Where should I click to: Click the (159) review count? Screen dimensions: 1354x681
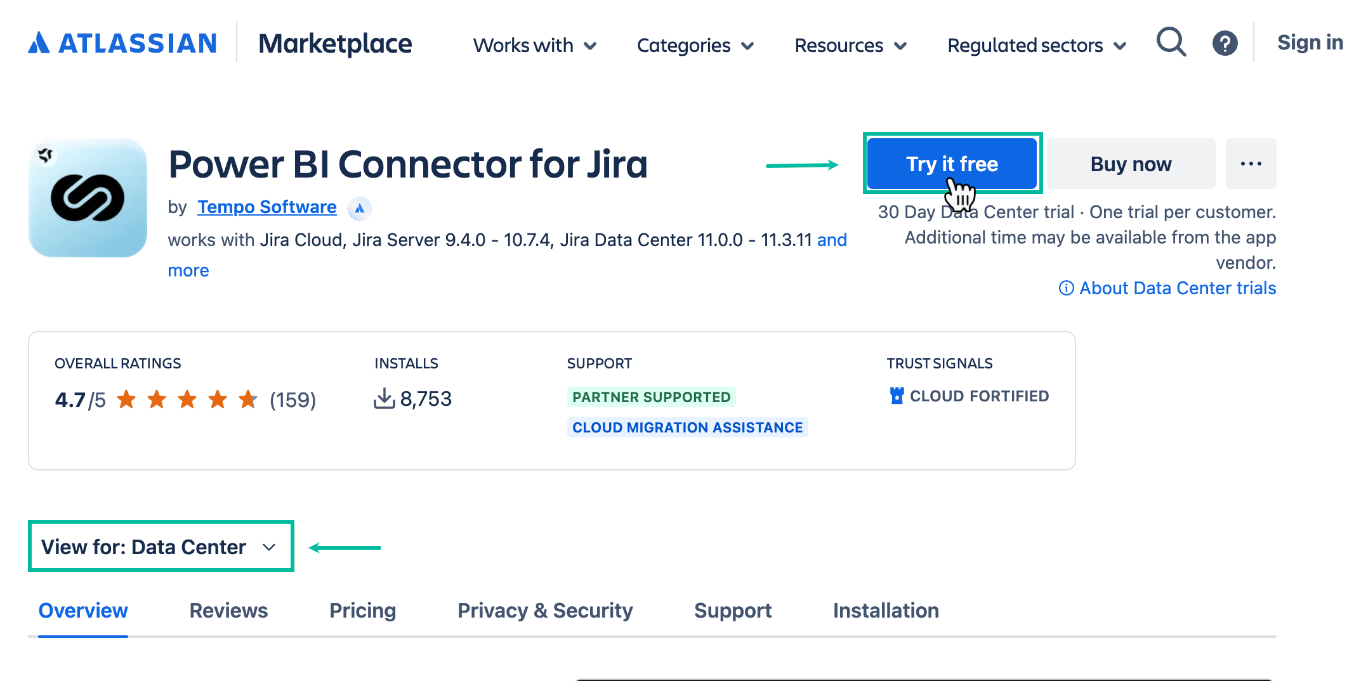tap(292, 399)
